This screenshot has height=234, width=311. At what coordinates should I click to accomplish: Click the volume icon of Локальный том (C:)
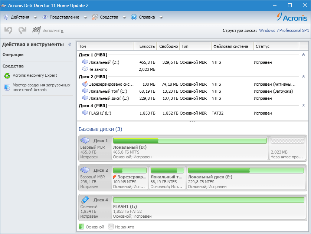point(85,91)
